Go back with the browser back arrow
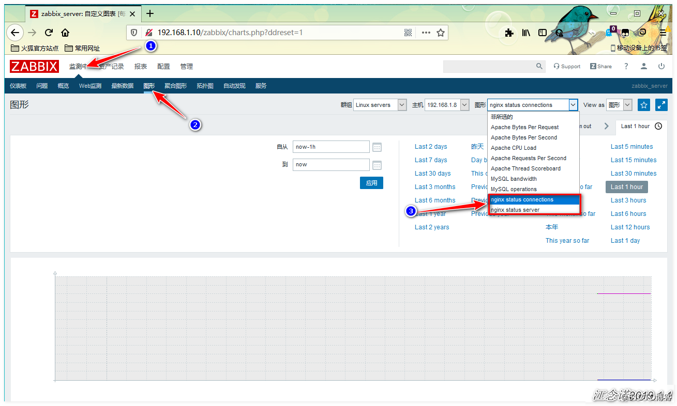This screenshot has height=406, width=677. (16, 33)
